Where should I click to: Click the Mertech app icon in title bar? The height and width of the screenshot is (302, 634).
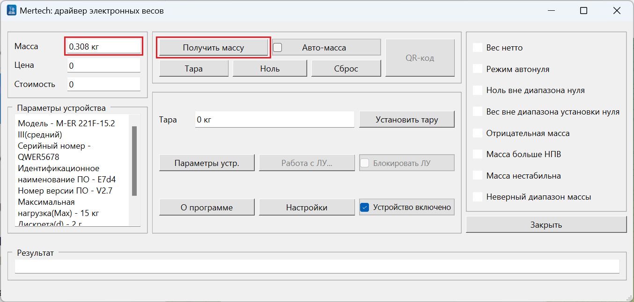pyautogui.click(x=12, y=10)
